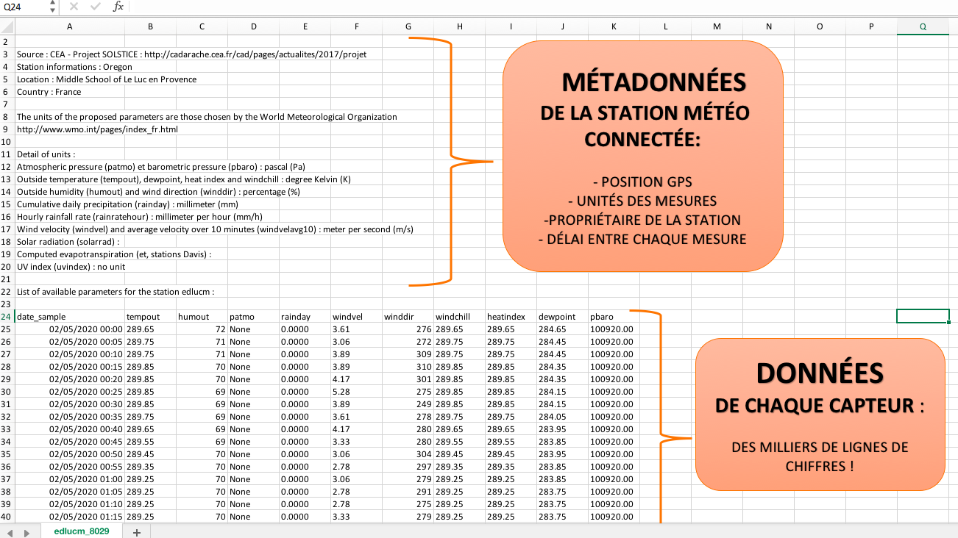The image size is (958, 538).
Task: Select row 24 header
Action: [x=7, y=317]
